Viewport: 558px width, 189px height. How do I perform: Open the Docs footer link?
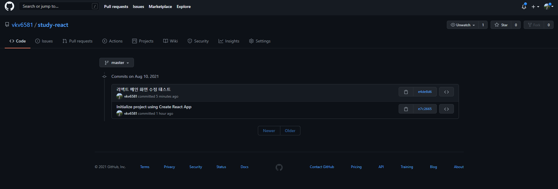click(x=245, y=167)
